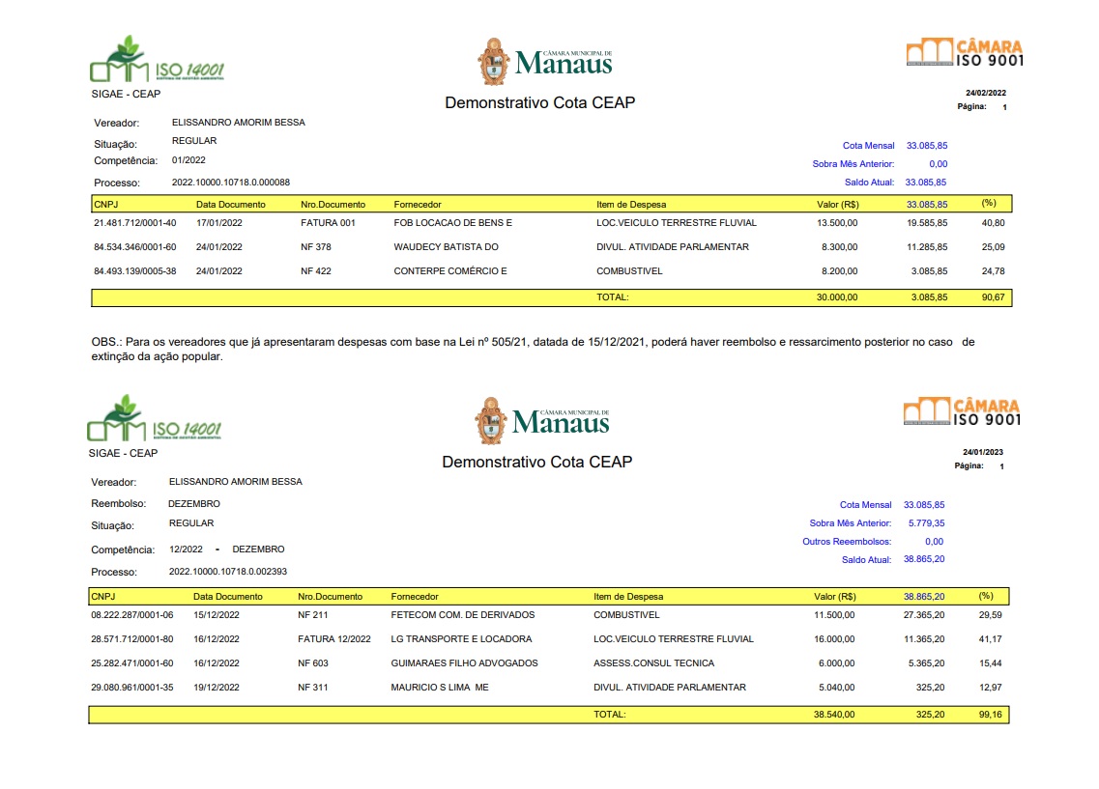Click the ISO 14001 logo in the first report

[157, 59]
